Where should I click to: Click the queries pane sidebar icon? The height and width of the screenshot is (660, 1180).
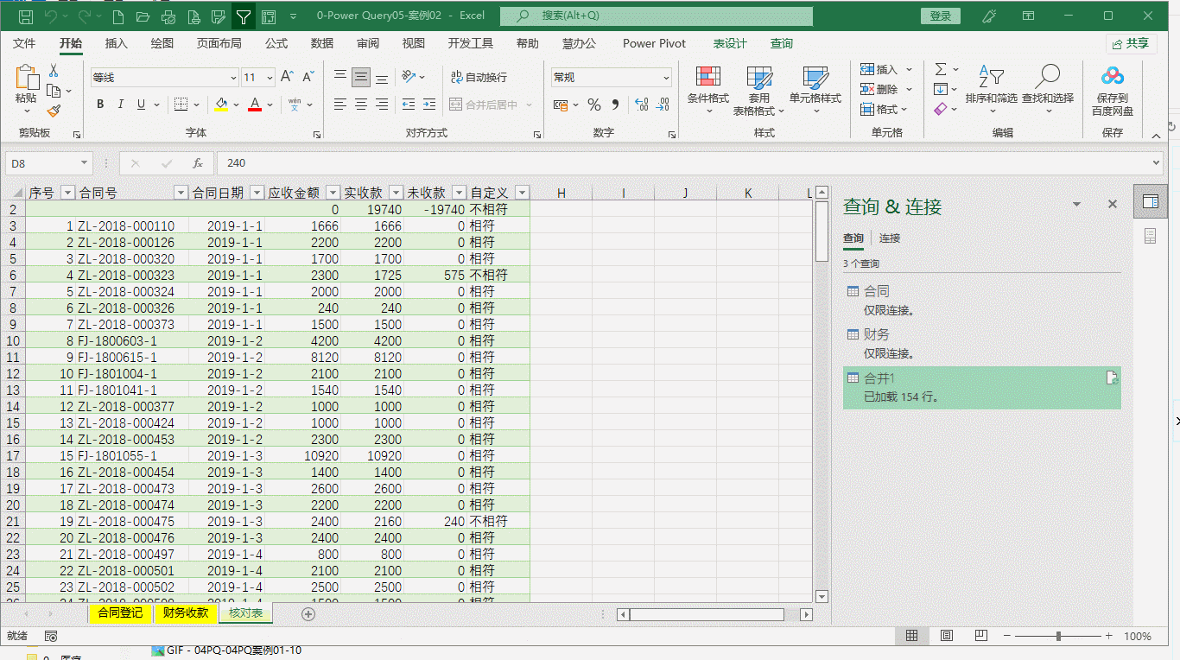click(1150, 201)
